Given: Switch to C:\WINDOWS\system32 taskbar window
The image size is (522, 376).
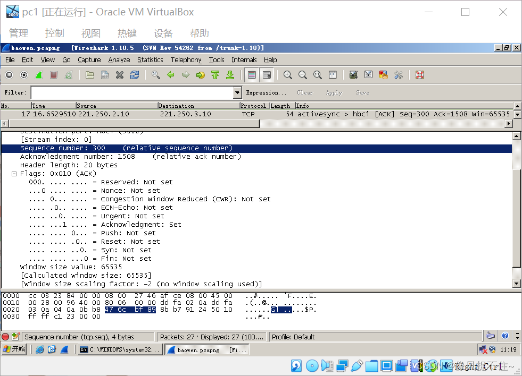Looking at the screenshot, I should point(121,350).
